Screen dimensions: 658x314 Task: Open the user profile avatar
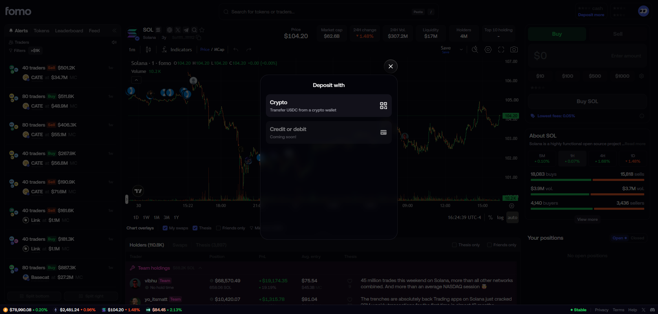click(x=643, y=11)
